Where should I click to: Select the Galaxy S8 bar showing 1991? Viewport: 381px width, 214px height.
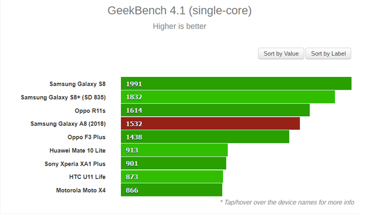click(x=236, y=84)
